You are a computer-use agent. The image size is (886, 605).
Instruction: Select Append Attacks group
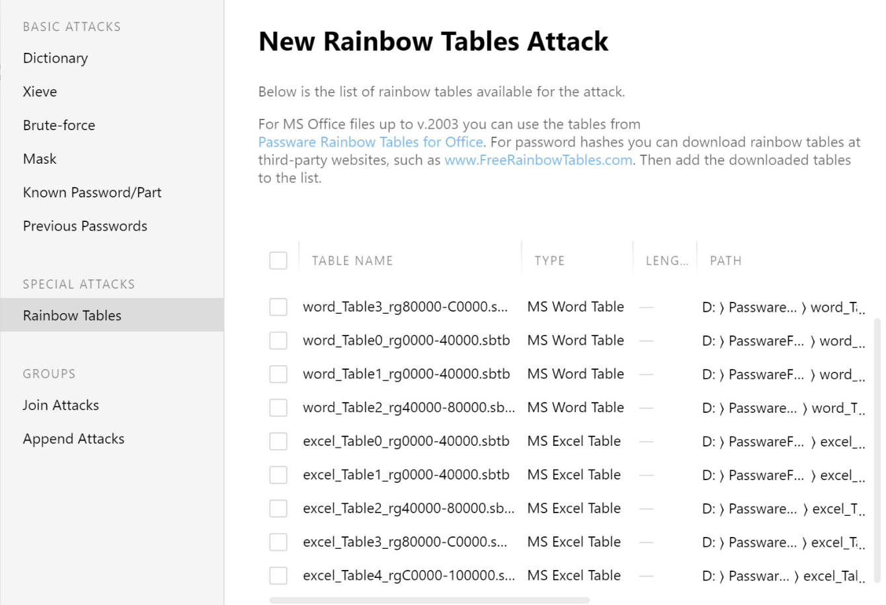(73, 439)
